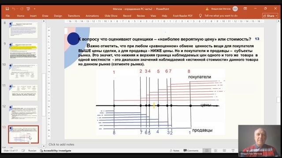282x158 pixels.
Task: Click the paragraph starting 'Важно отметить'
Action: [x=168, y=55]
